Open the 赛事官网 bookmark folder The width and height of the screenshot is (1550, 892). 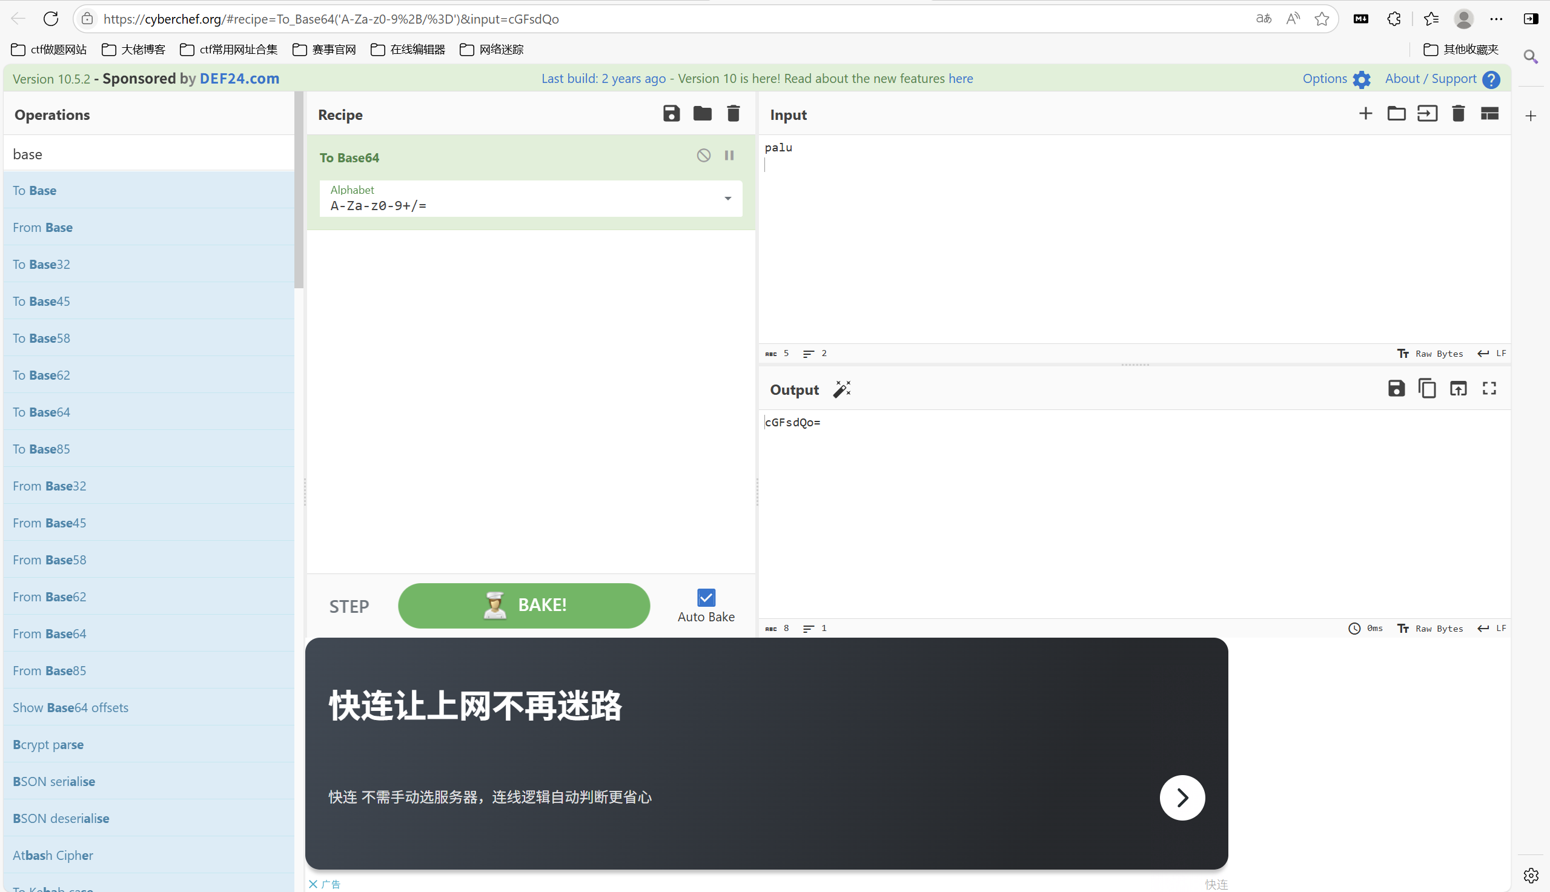point(324,50)
